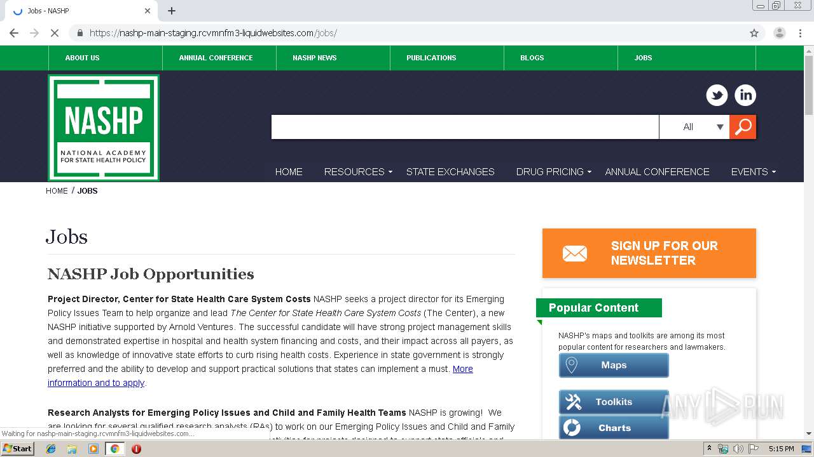
Task: Open red stop-sign taskbar app
Action: point(136,449)
